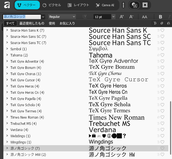Expand the Symbol font family
The width and height of the screenshot is (172, 159).
7,49
